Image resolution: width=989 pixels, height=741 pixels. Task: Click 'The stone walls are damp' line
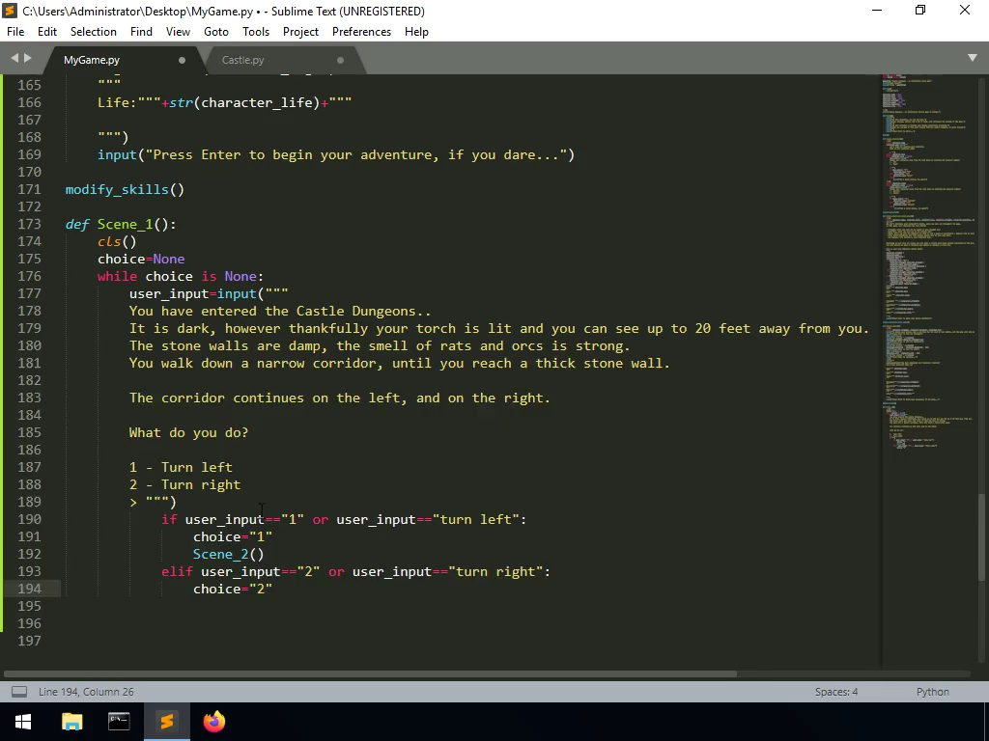(x=380, y=345)
